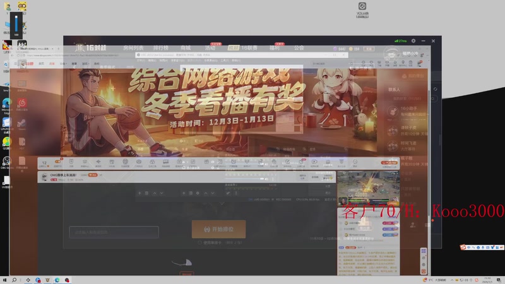This screenshot has width=505, height=284.
Task: Adjust the blue desktop volume slider
Action: coord(16,23)
